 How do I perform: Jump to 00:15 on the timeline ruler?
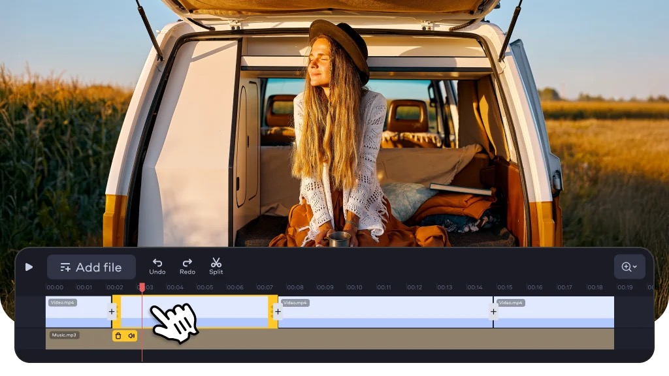pyautogui.click(x=505, y=287)
